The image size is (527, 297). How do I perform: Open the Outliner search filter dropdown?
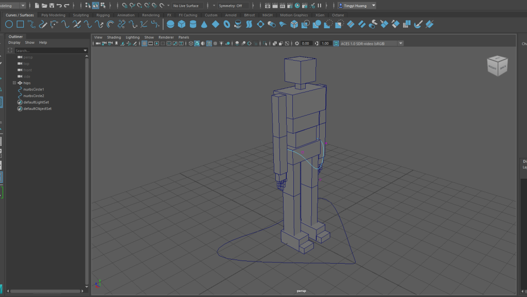85,50
